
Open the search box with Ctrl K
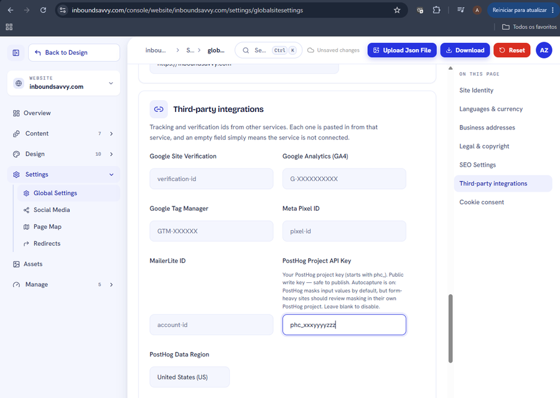click(268, 50)
